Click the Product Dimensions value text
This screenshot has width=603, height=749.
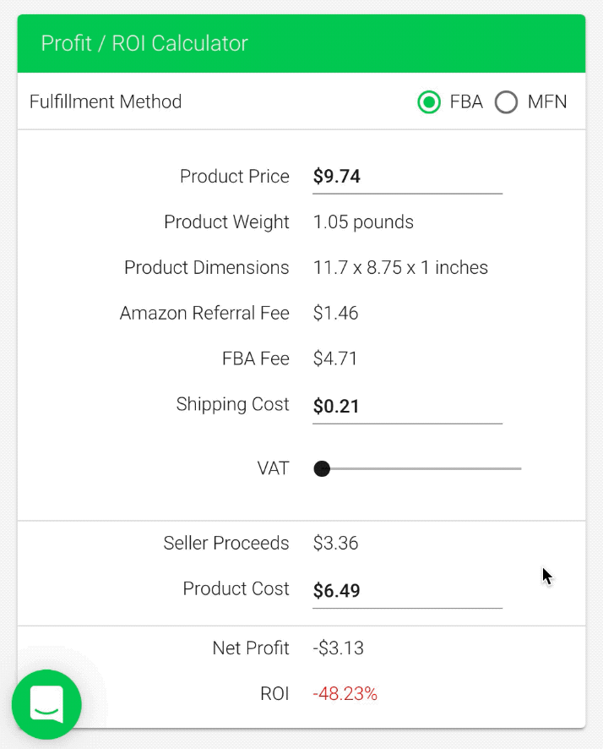click(400, 268)
